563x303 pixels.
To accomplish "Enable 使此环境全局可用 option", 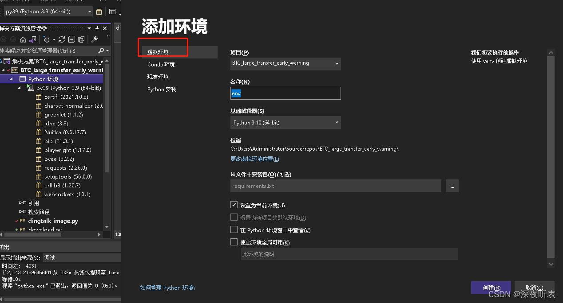I will coord(234,242).
